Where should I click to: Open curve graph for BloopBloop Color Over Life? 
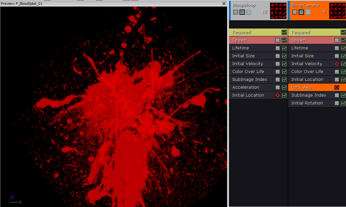pyautogui.click(x=284, y=72)
